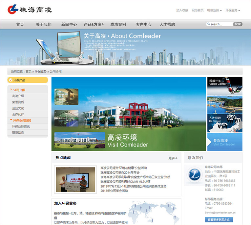This screenshot has width=251, height=225.
Task: Go to 关于我们 in navigation bar
Action: point(44,24)
